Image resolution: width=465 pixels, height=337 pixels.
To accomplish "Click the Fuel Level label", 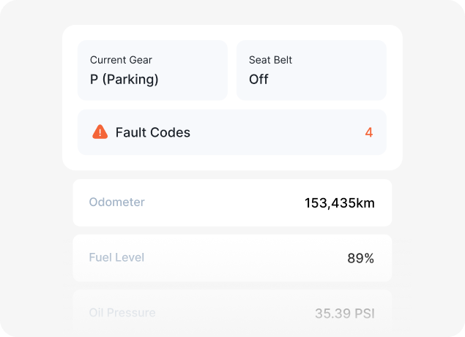I will click(x=116, y=257).
